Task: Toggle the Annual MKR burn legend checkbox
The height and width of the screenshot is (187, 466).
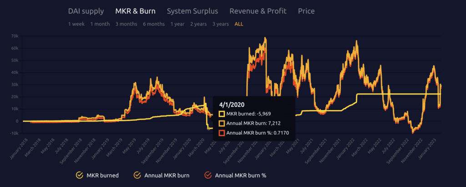Action: (x=137, y=176)
